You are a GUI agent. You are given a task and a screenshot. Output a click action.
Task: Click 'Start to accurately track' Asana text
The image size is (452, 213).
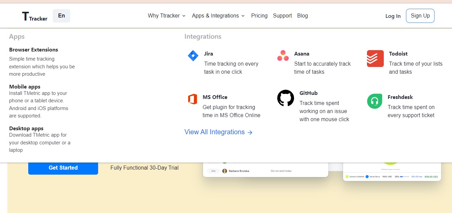[x=322, y=68]
